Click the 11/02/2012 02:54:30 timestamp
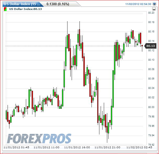This screenshot has height=154, width=159. click(138, 4)
